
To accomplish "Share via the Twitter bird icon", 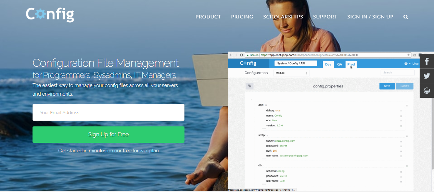I will pyautogui.click(x=427, y=76).
